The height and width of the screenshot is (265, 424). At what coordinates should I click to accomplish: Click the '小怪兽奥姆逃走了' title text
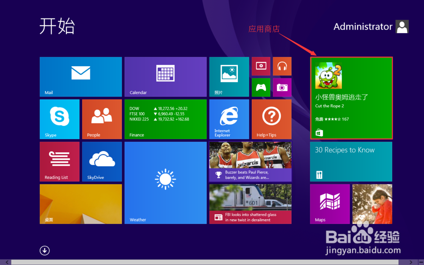point(341,97)
